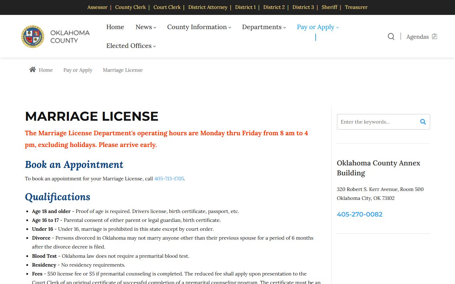Open the District Attorney link
The width and height of the screenshot is (455, 284).
pos(208,7)
